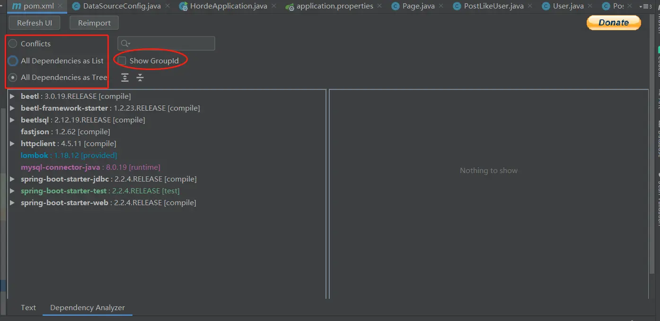Close the User.java tab

tap(590, 6)
